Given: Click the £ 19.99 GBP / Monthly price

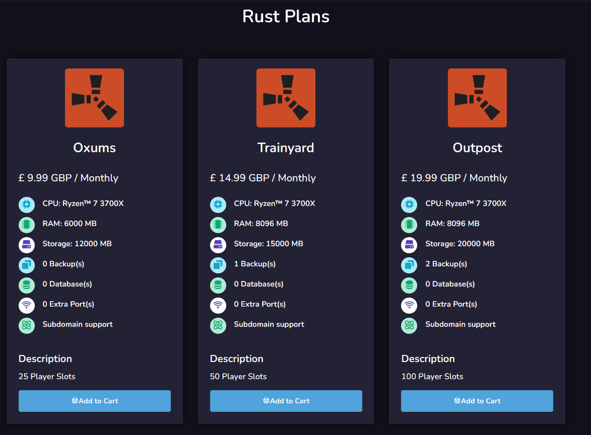Looking at the screenshot, I should click(454, 178).
